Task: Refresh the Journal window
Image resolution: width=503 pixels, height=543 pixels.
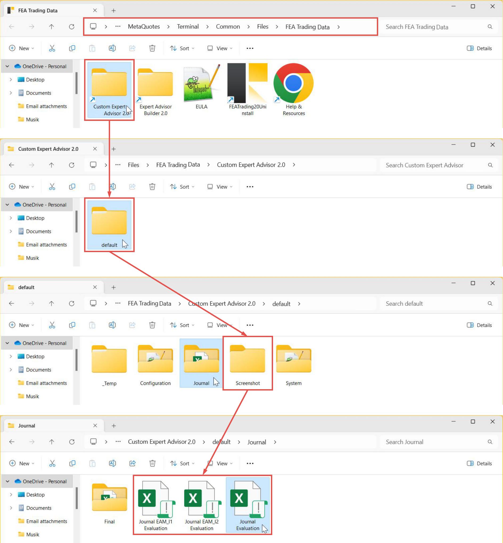Action: [72, 442]
